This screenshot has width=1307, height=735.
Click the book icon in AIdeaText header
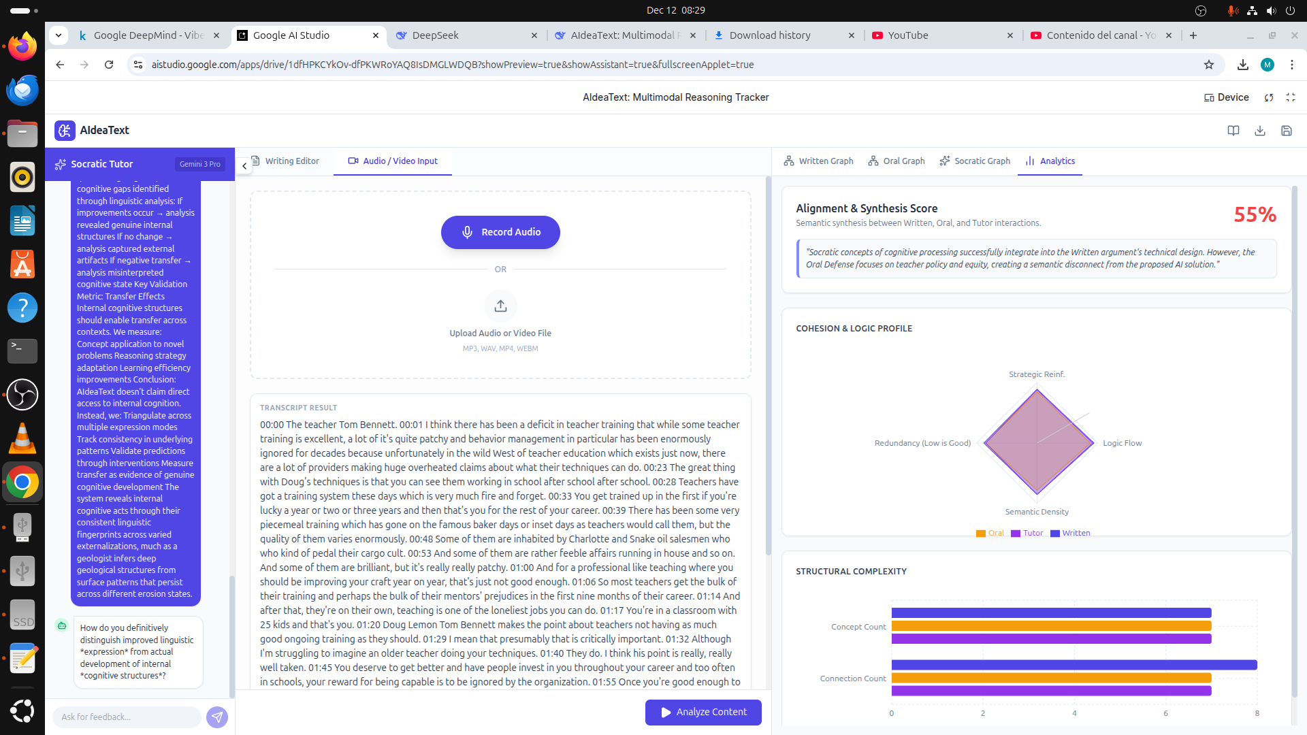(1233, 131)
